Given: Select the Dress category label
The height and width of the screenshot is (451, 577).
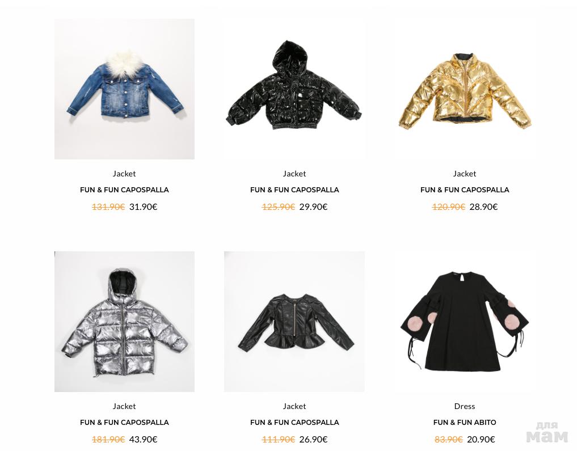Looking at the screenshot, I should (465, 406).
